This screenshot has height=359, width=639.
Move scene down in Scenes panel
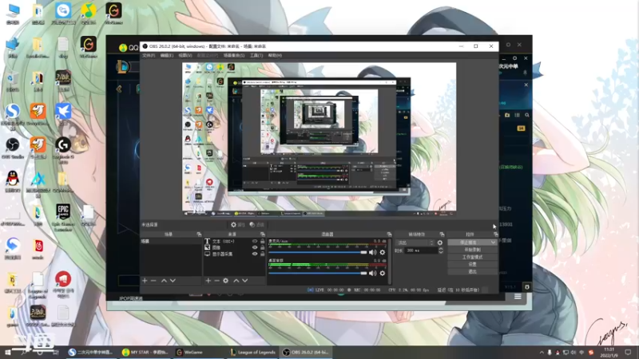[173, 281]
